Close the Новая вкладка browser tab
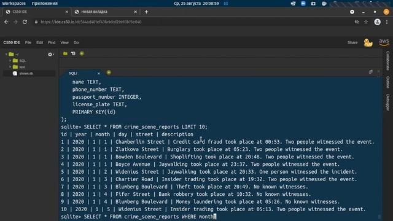The width and height of the screenshot is (393, 221). pos(135,12)
